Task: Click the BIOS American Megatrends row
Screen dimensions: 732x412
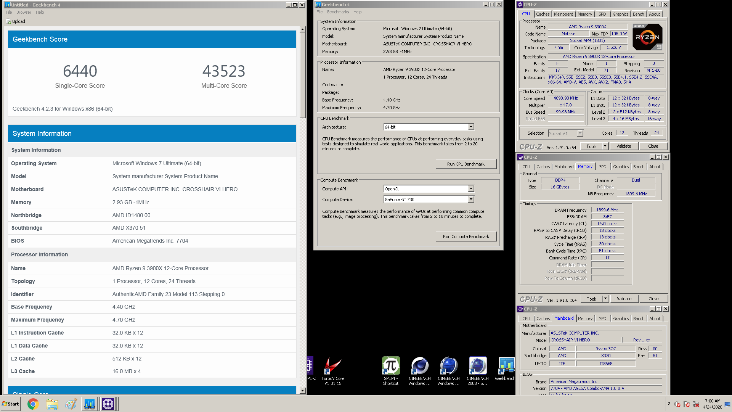Action: tap(152, 241)
